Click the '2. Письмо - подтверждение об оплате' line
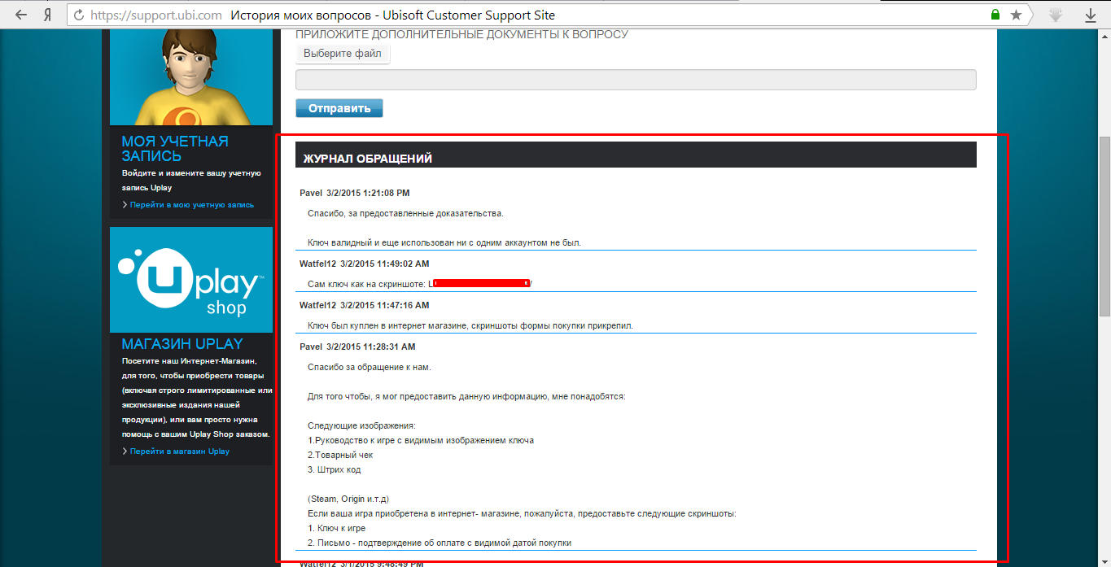 pyautogui.click(x=440, y=543)
